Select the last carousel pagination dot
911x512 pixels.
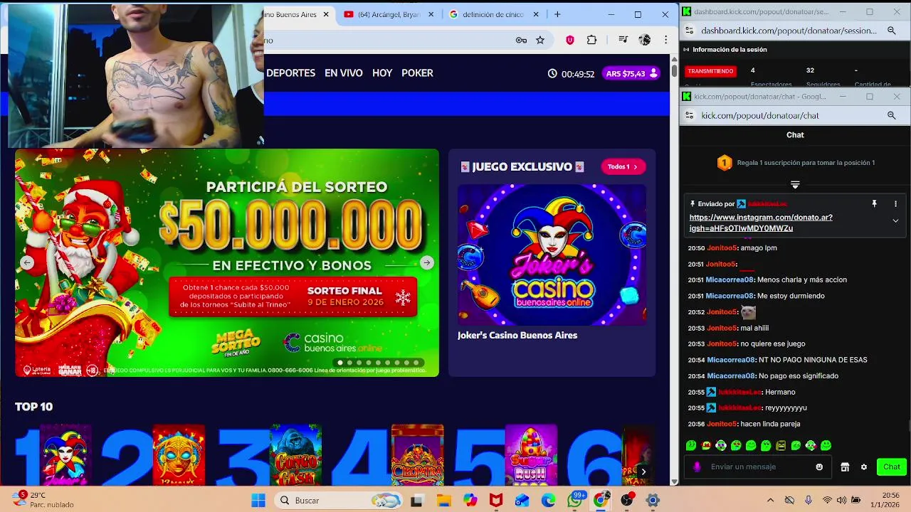416,363
